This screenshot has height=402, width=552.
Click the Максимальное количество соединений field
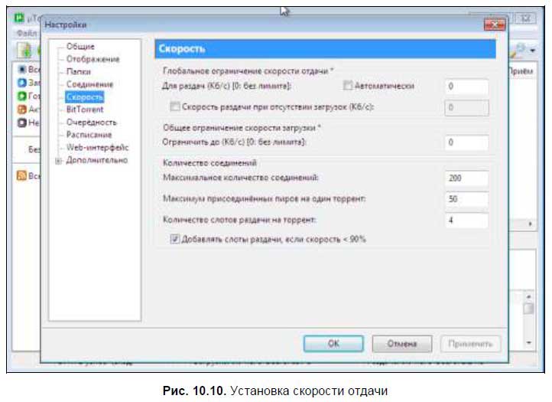pyautogui.click(x=467, y=178)
